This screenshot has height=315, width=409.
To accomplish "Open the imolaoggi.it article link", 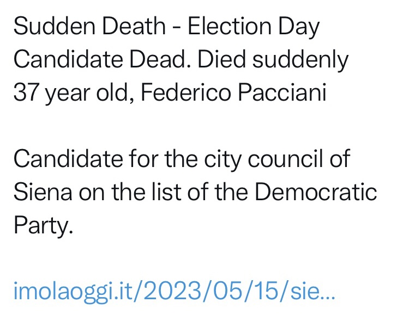I will coord(174,292).
